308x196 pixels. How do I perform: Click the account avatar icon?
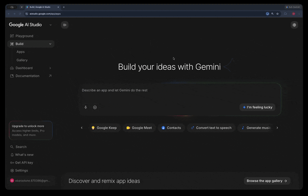pyautogui.click(x=12, y=181)
